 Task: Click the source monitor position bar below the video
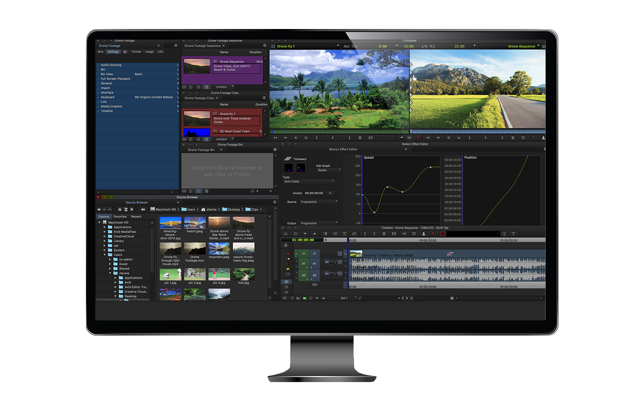tap(339, 132)
